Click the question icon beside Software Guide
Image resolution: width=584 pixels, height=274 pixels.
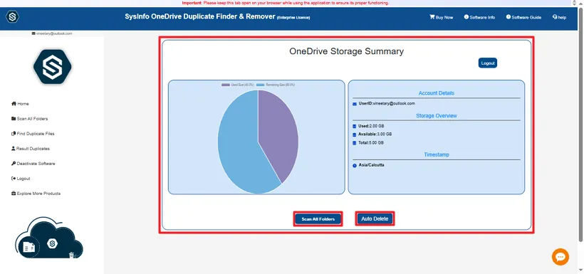click(508, 17)
